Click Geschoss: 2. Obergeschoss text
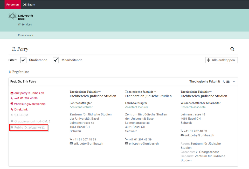This screenshot has width=249, height=169. tap(200, 152)
